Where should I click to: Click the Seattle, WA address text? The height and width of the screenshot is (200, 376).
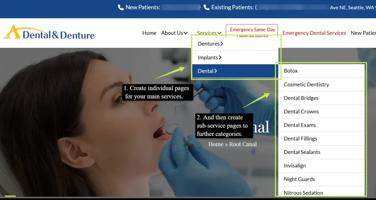352,8
